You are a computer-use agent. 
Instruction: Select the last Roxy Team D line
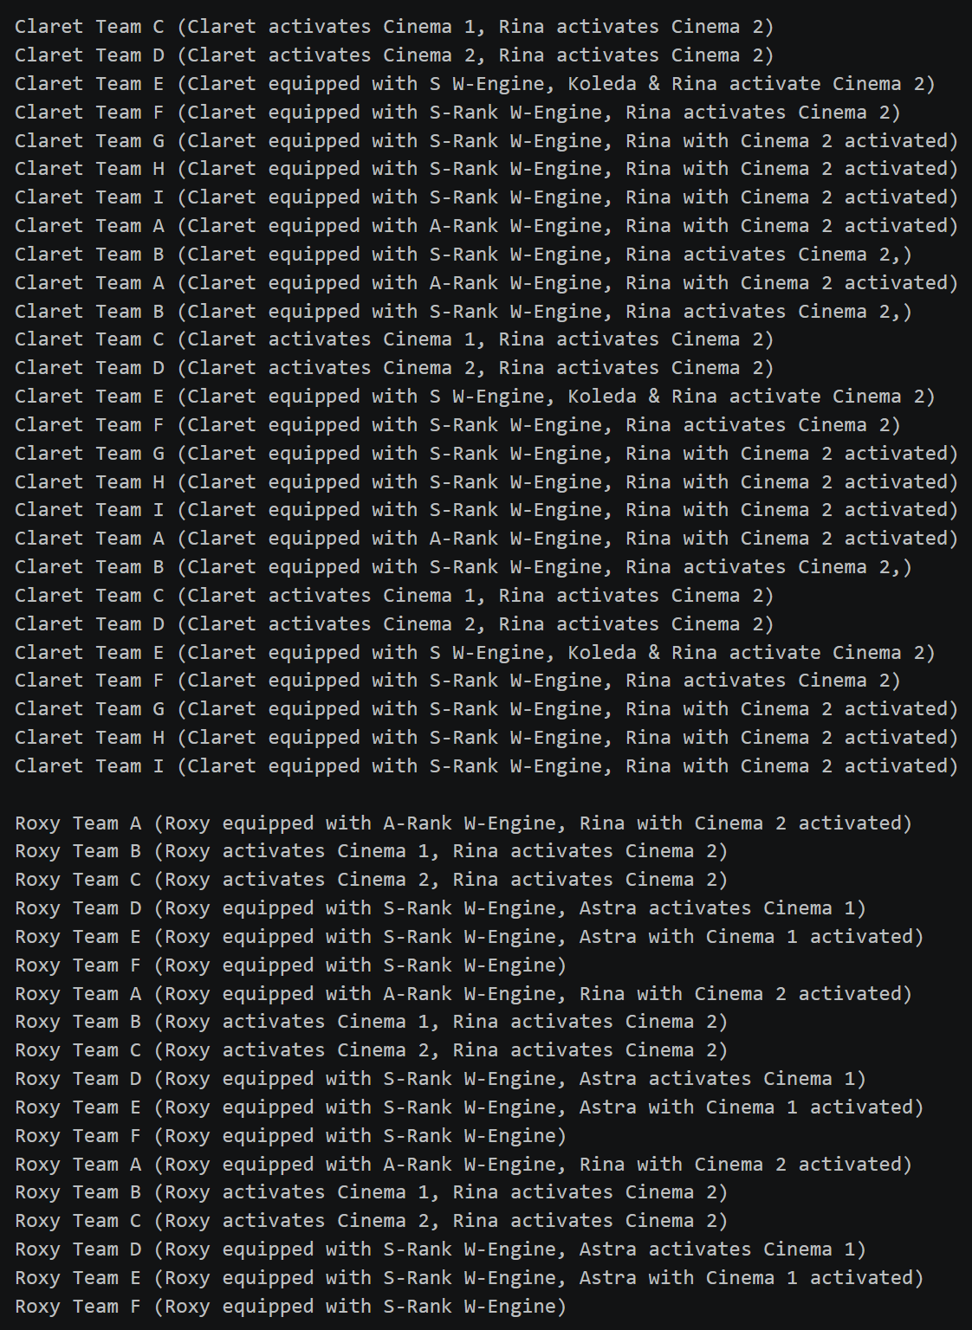tap(441, 1249)
